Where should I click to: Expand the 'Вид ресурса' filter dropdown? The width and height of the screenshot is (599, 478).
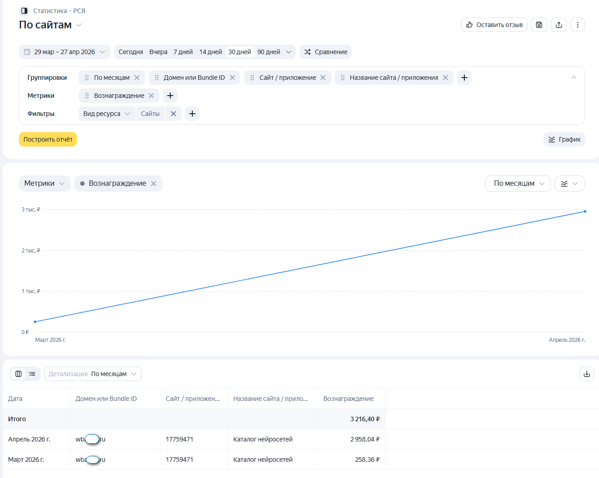pos(107,114)
